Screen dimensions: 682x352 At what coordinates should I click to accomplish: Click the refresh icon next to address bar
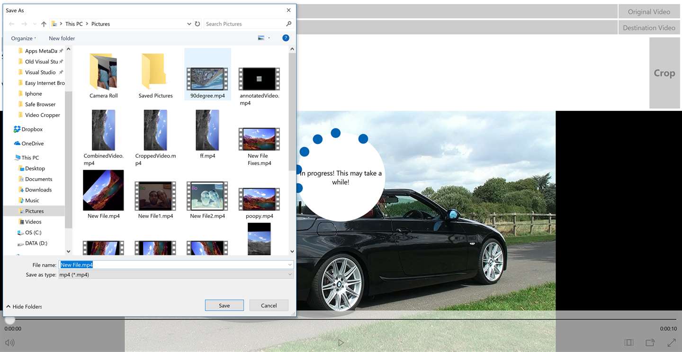[x=197, y=24]
